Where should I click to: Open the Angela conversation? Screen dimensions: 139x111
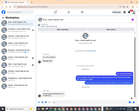pos(18,44)
